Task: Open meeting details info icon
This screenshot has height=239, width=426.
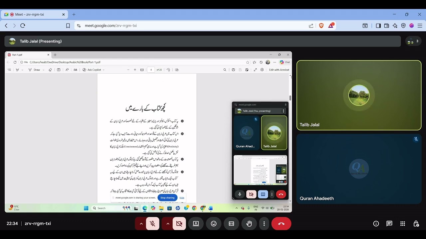Action: coord(376,224)
